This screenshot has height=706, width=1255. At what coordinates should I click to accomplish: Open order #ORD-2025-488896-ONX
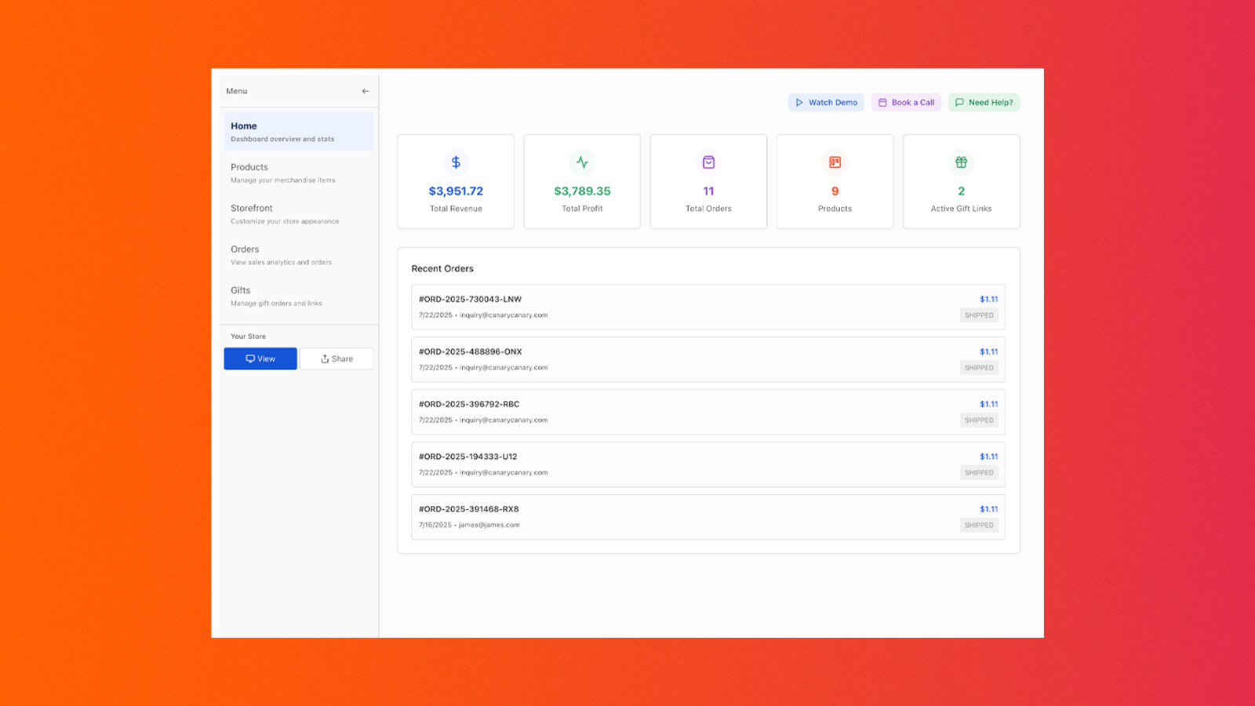(708, 359)
